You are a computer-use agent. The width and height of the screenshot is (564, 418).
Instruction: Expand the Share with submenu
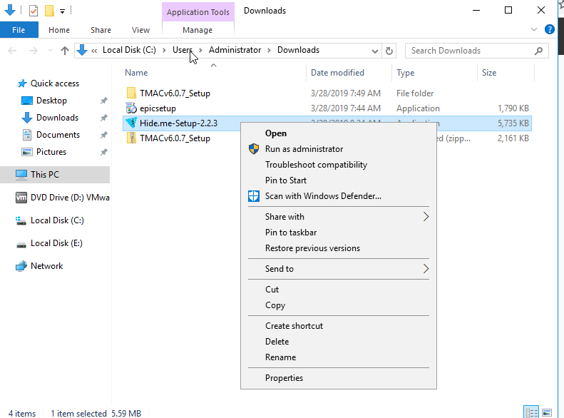(339, 217)
